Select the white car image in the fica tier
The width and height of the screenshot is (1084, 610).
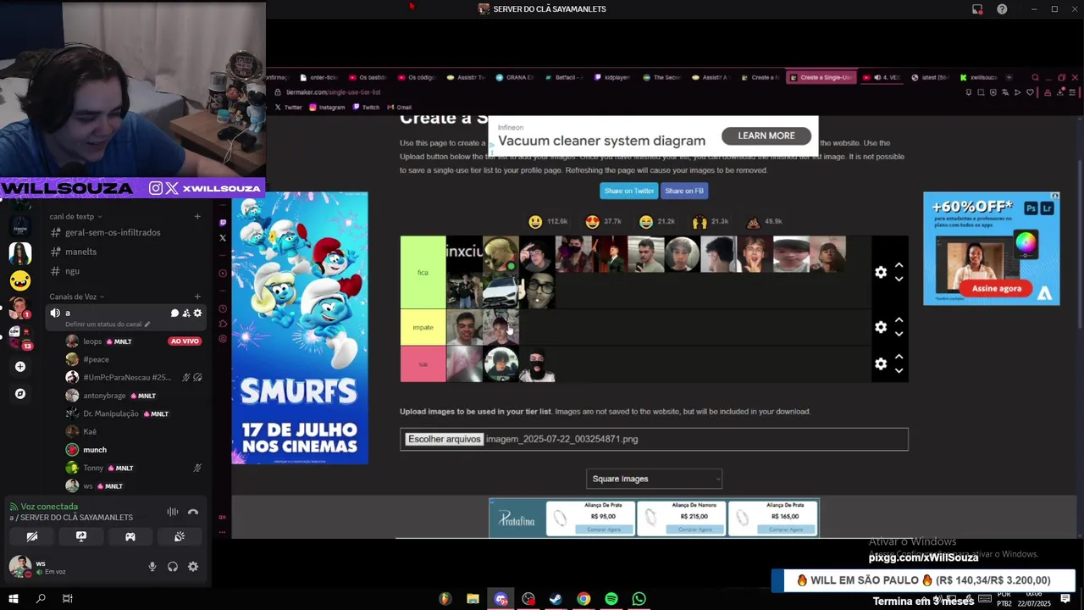501,291
